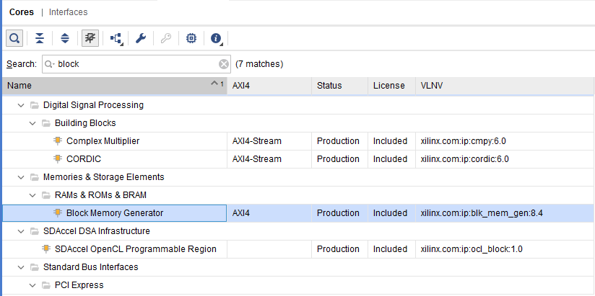Click the search box containing 'block'
Viewport: 595px width, 296px height.
click(134, 64)
